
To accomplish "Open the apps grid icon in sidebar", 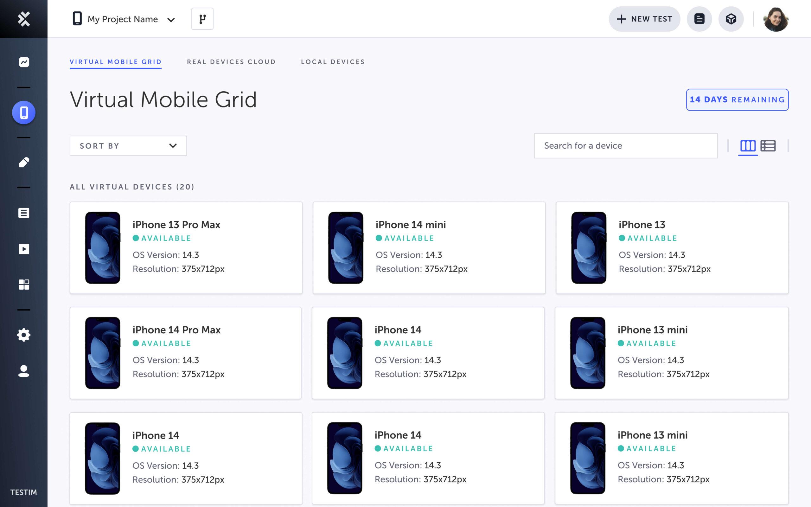I will tap(23, 284).
